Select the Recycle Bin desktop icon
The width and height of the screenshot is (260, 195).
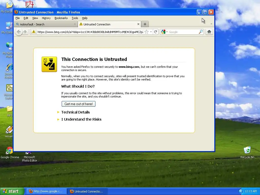[247, 152]
